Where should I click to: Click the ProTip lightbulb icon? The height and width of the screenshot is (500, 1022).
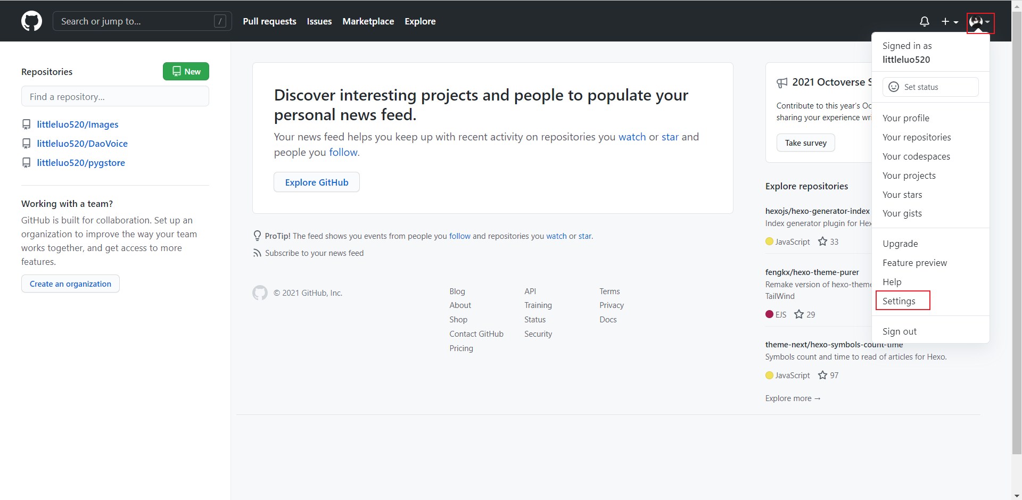click(x=257, y=236)
